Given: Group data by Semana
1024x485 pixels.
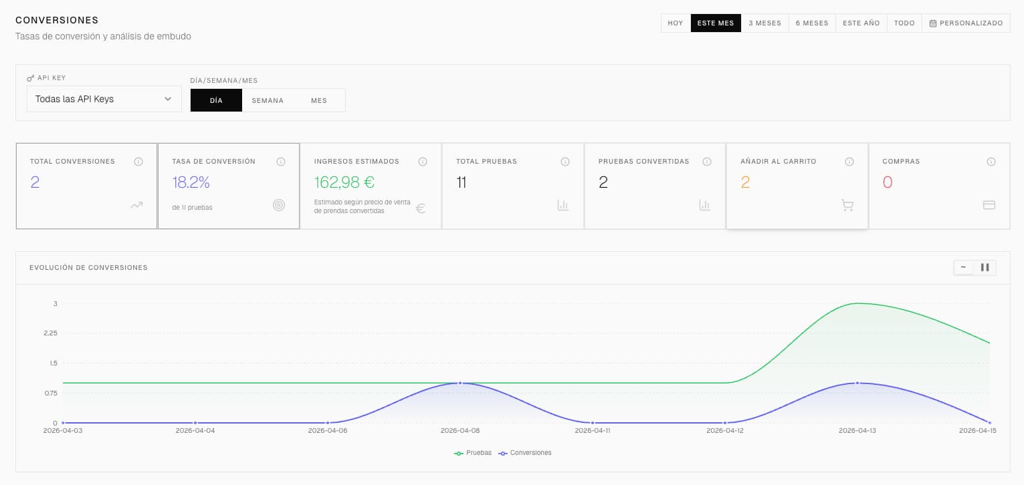Looking at the screenshot, I should point(268,100).
